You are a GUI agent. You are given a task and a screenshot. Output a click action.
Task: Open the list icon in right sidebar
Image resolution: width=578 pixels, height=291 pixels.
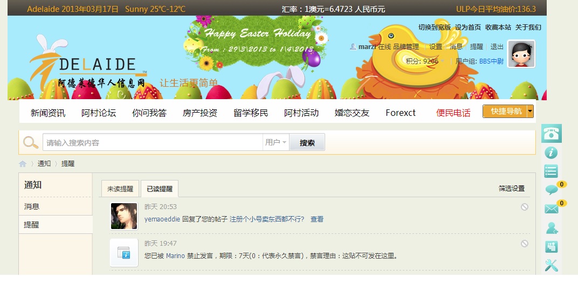pyautogui.click(x=551, y=171)
